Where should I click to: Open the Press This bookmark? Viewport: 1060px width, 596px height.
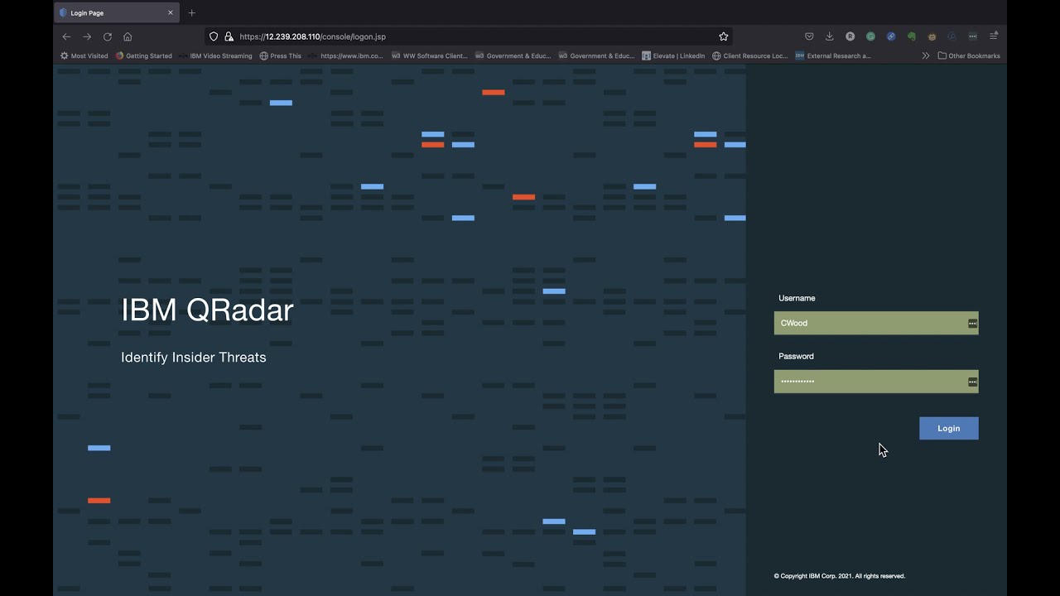click(280, 56)
